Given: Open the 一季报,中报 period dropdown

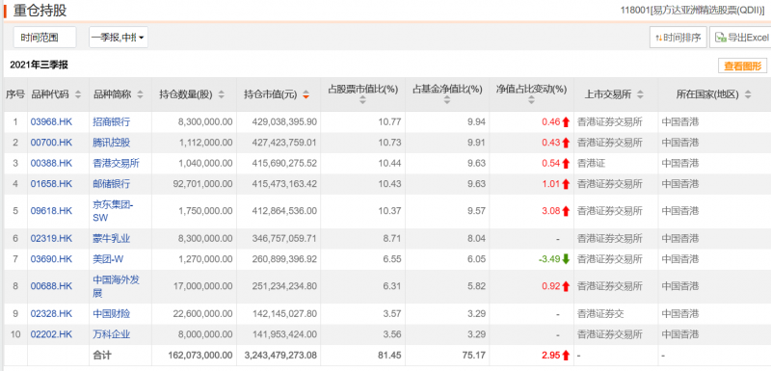Looking at the screenshot, I should coord(118,38).
